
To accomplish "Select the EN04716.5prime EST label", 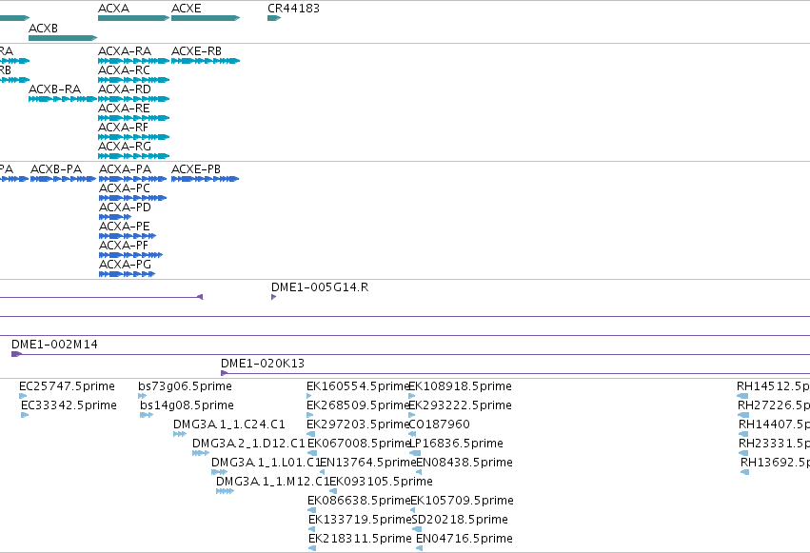I will tap(464, 539).
